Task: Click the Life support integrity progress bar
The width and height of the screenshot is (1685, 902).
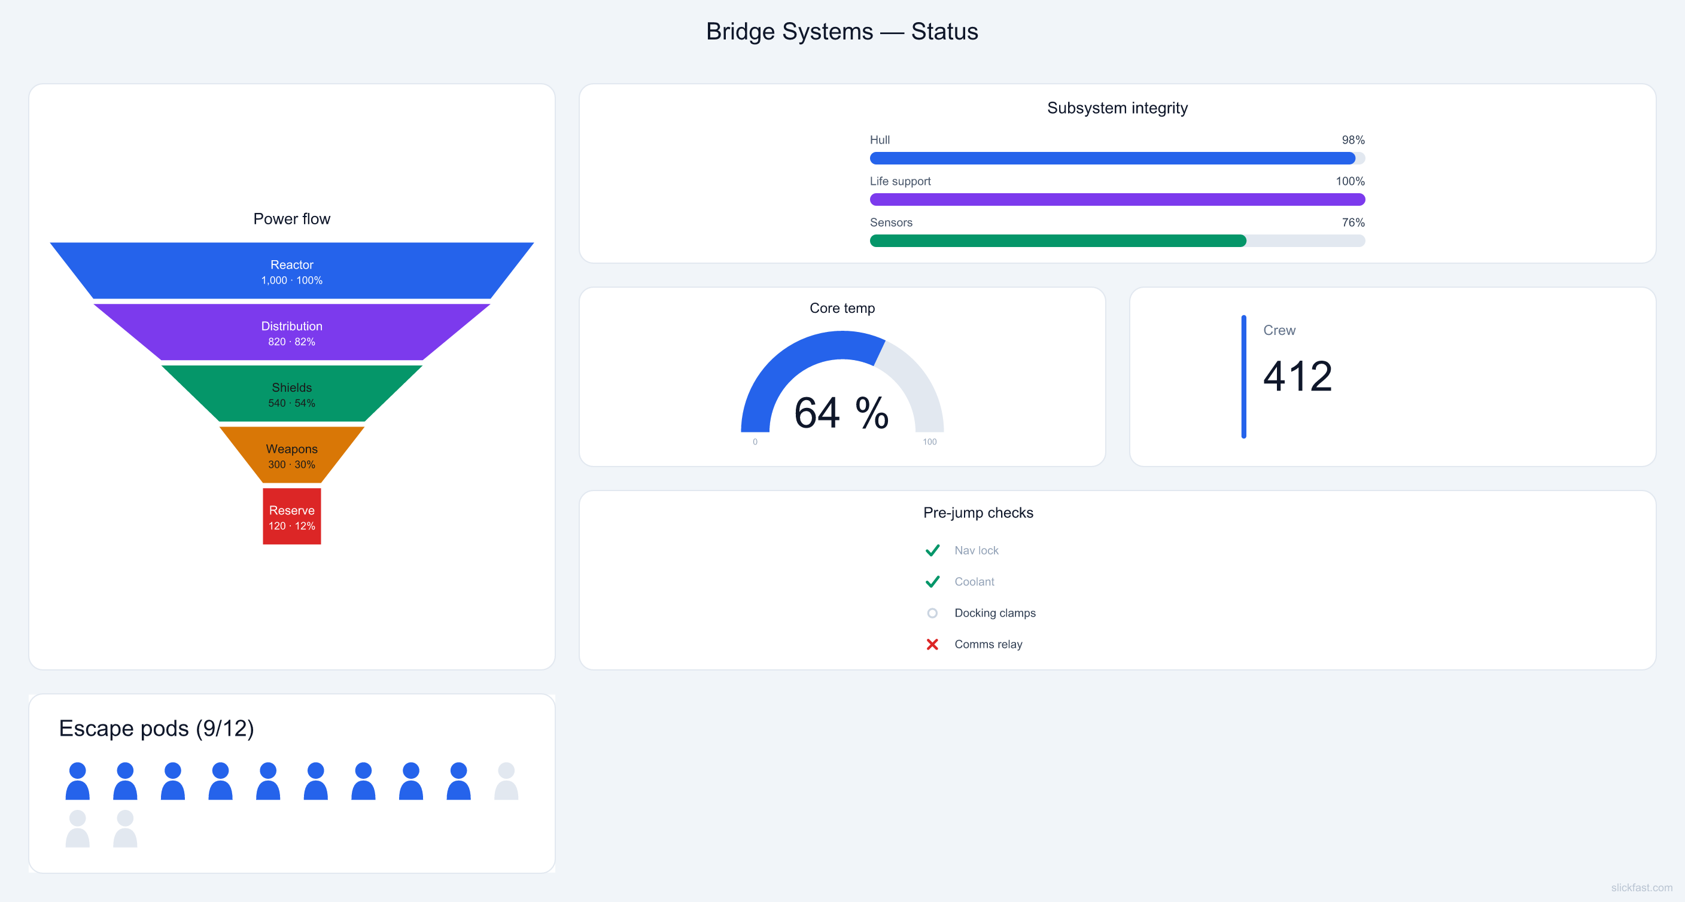Action: click(1117, 200)
